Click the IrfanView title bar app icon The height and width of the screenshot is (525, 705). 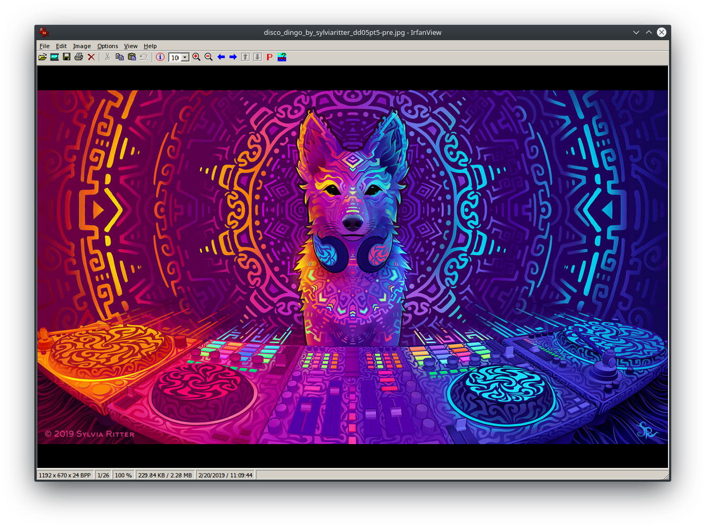[44, 32]
